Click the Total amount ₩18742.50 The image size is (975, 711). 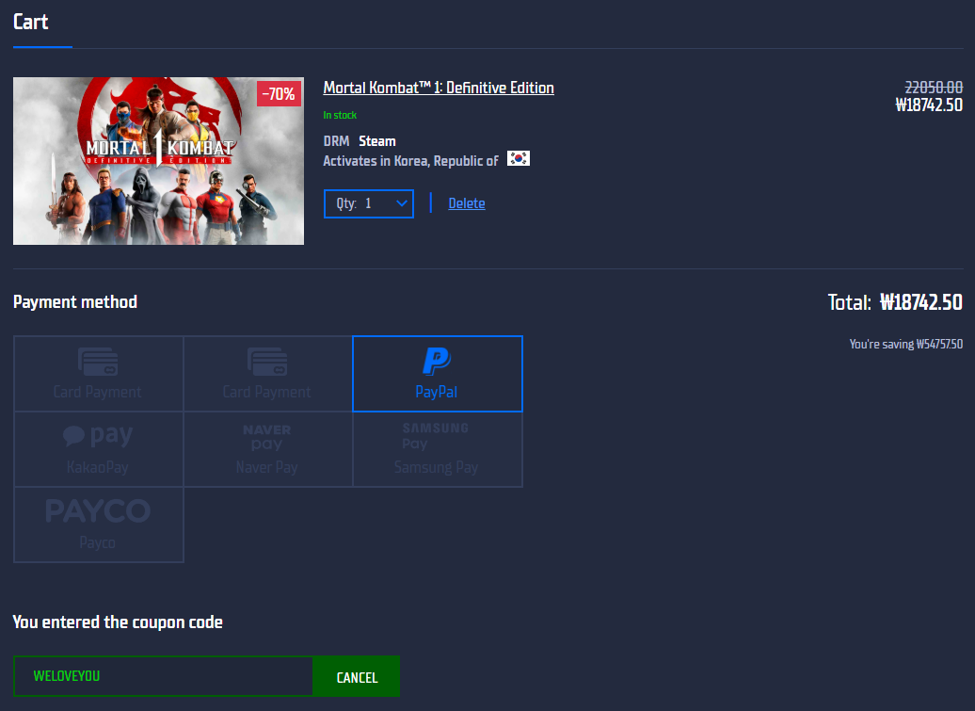[920, 302]
